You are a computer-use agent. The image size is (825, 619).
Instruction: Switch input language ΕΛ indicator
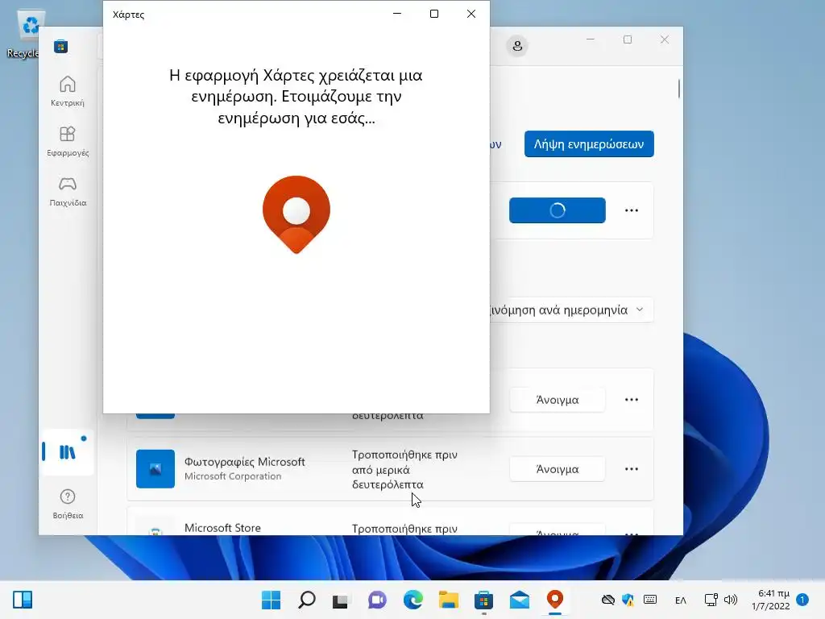680,600
